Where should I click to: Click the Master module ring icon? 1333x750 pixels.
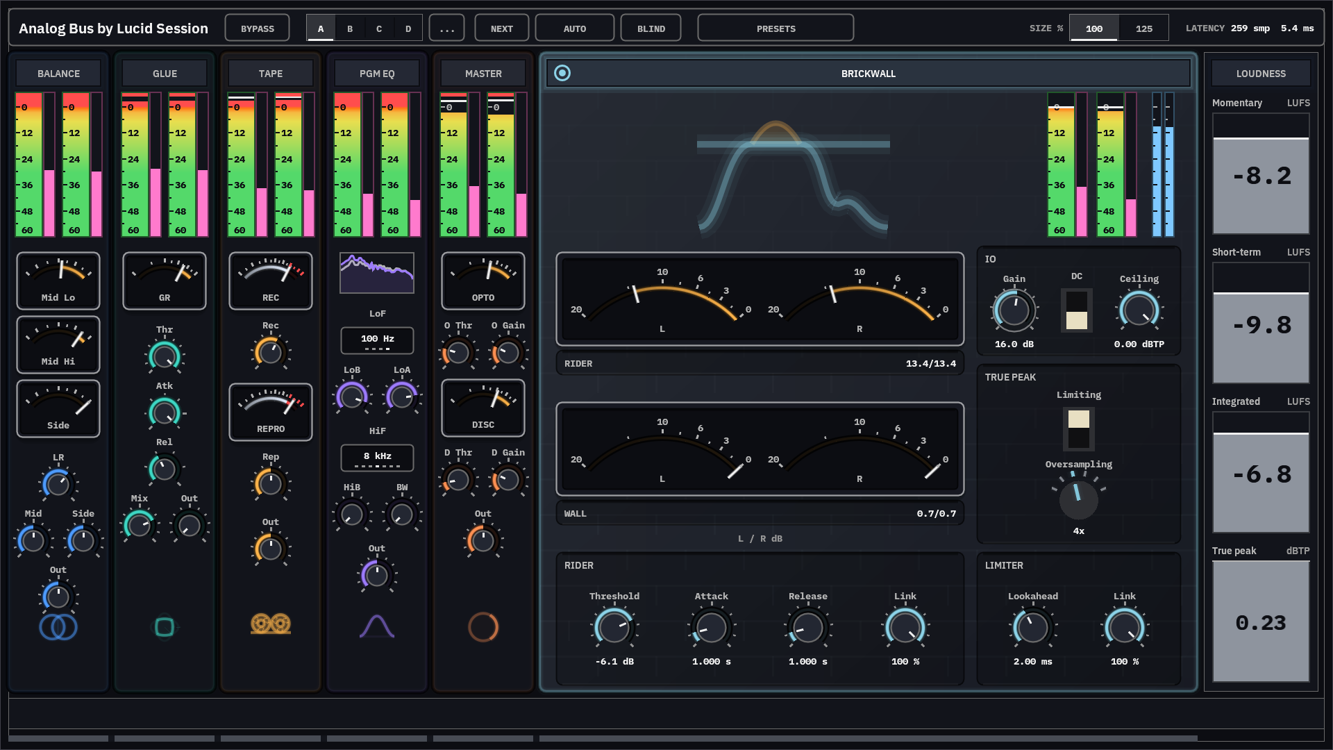483,627
